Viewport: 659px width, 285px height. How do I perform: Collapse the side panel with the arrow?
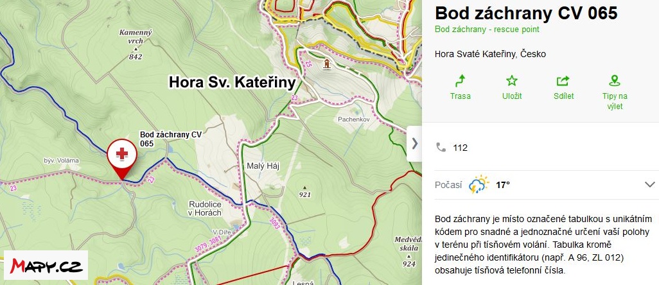pyautogui.click(x=414, y=143)
